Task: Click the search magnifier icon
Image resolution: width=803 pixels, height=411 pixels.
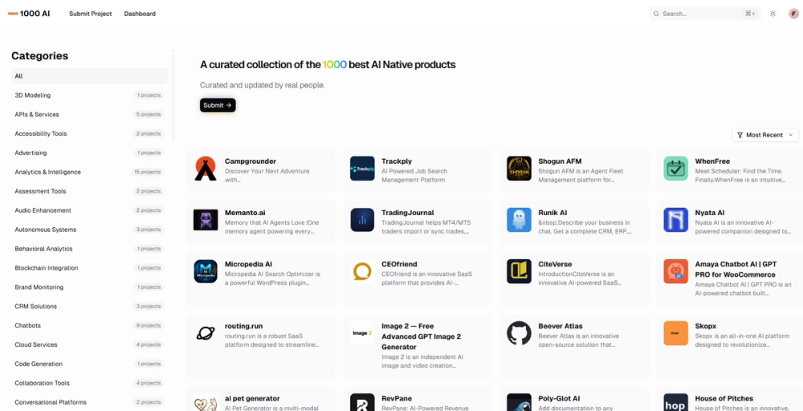Action: pyautogui.click(x=656, y=14)
